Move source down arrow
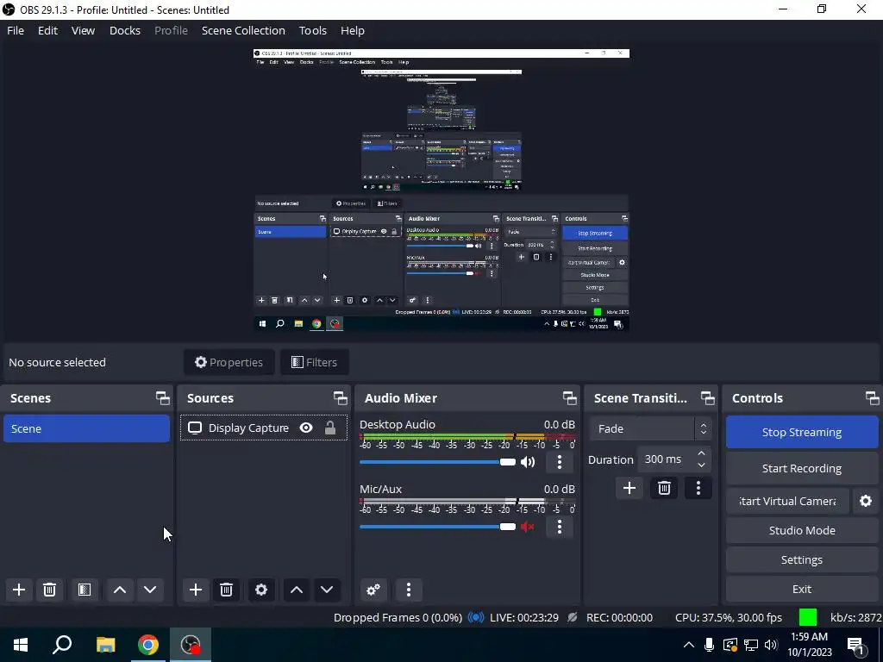The image size is (883, 662). coord(327,590)
